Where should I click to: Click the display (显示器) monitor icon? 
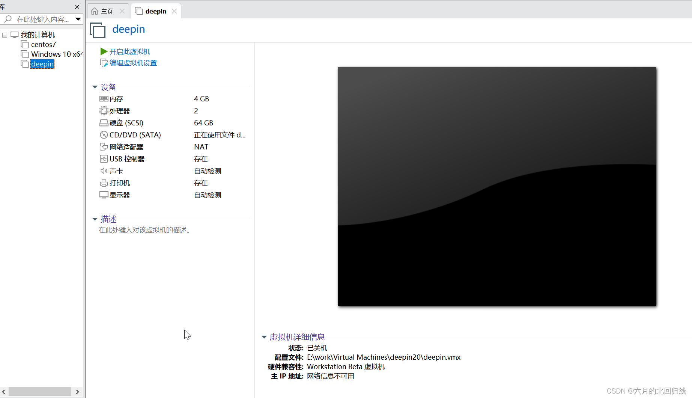pos(104,195)
